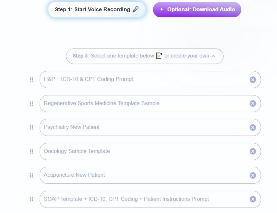Click the drag handle beside Psychiatry New Patient
The image size is (277, 213).
click(32, 128)
